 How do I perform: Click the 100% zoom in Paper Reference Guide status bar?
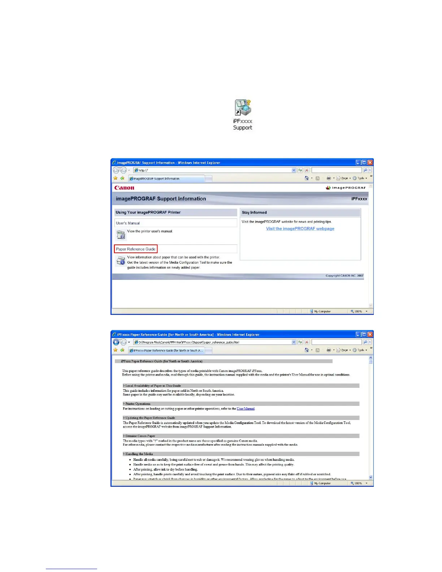pos(357,483)
